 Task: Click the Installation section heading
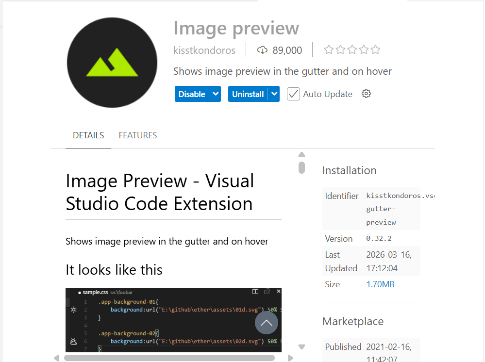349,170
